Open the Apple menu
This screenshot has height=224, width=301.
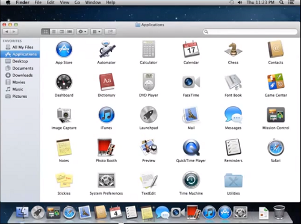(x=8, y=2)
